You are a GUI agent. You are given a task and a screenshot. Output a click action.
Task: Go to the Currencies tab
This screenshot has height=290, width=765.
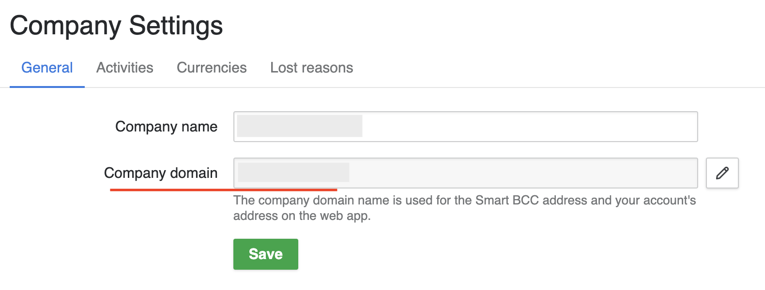click(212, 68)
